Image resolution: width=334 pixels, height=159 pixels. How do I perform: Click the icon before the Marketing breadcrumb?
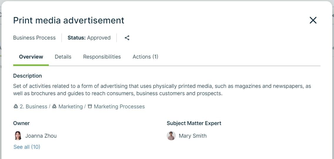(x=54, y=107)
